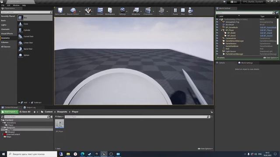Click the Save All button
Viewport: 280px width, 157px height.
coord(25,112)
